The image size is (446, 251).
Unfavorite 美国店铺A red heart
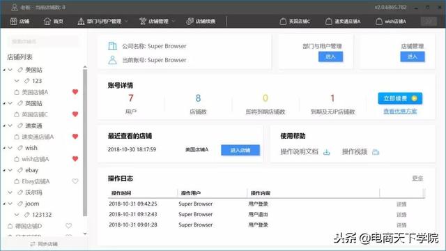(75, 92)
